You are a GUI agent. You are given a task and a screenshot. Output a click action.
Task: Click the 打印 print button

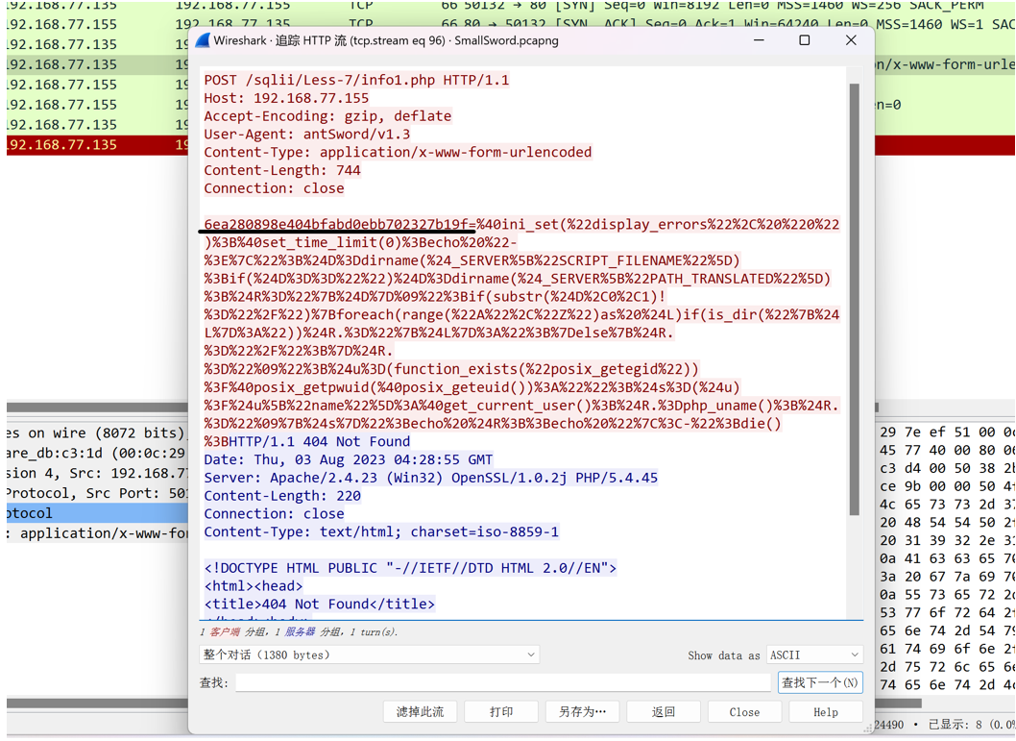[x=501, y=712]
